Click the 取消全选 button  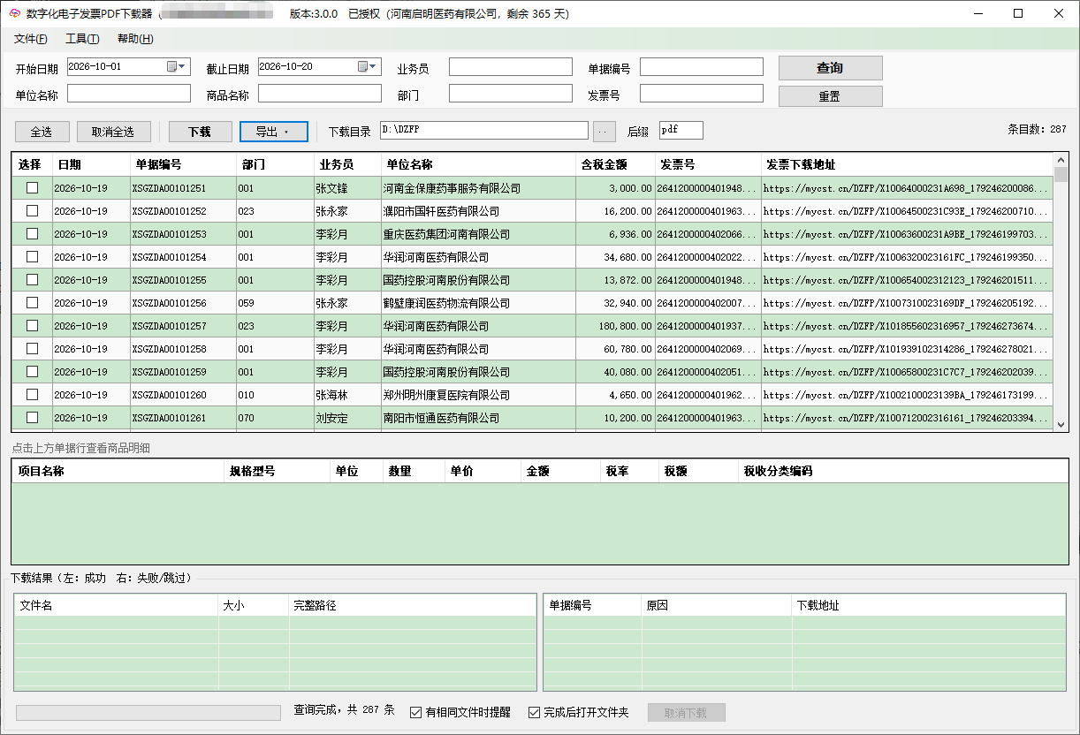112,132
